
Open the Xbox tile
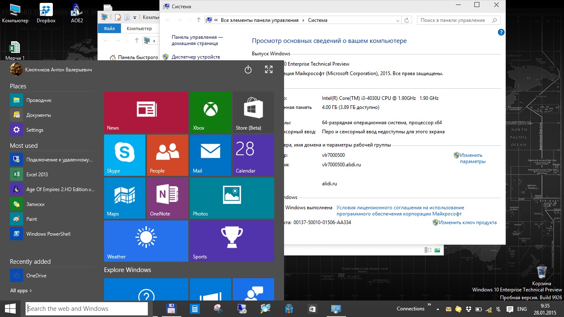211,112
